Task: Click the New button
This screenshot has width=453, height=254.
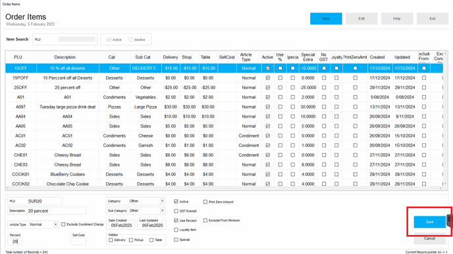Action: tap(326, 18)
